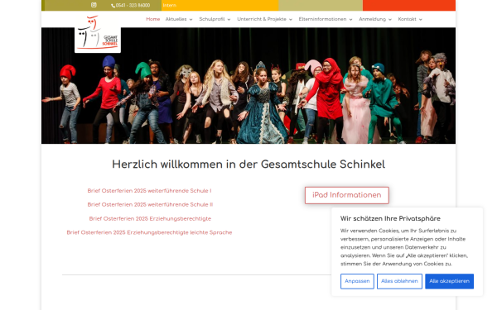This screenshot has height=310, width=497.
Task: Click Anpassen in the cookie dialog
Action: (357, 281)
